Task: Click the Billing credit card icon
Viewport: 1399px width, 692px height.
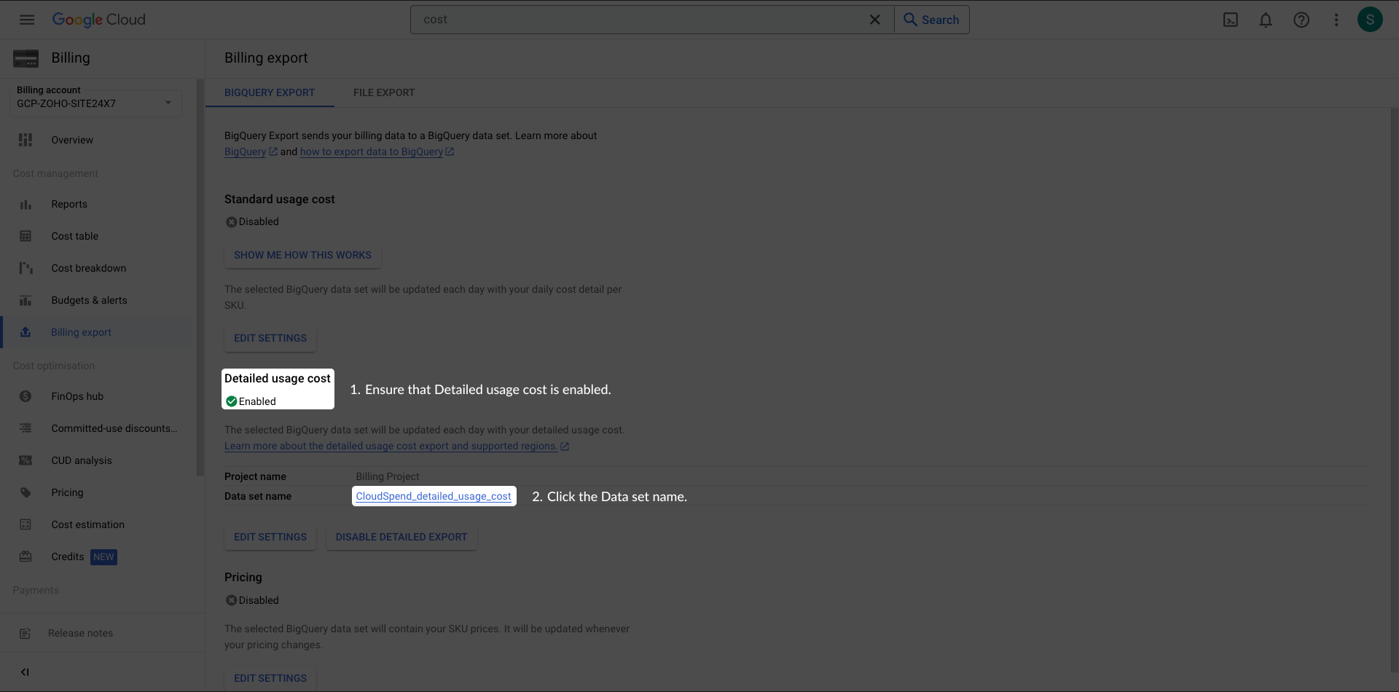Action: [26, 58]
